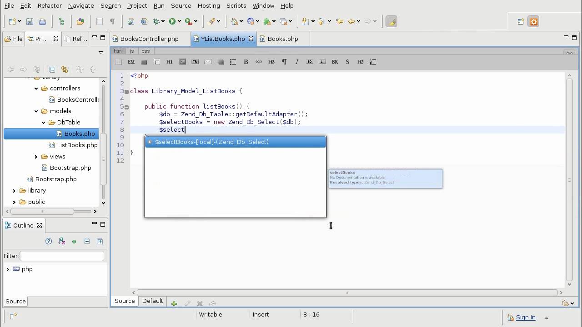Image resolution: width=582 pixels, height=327 pixels.
Task: Insert TD table cell tag
Action: click(x=310, y=62)
